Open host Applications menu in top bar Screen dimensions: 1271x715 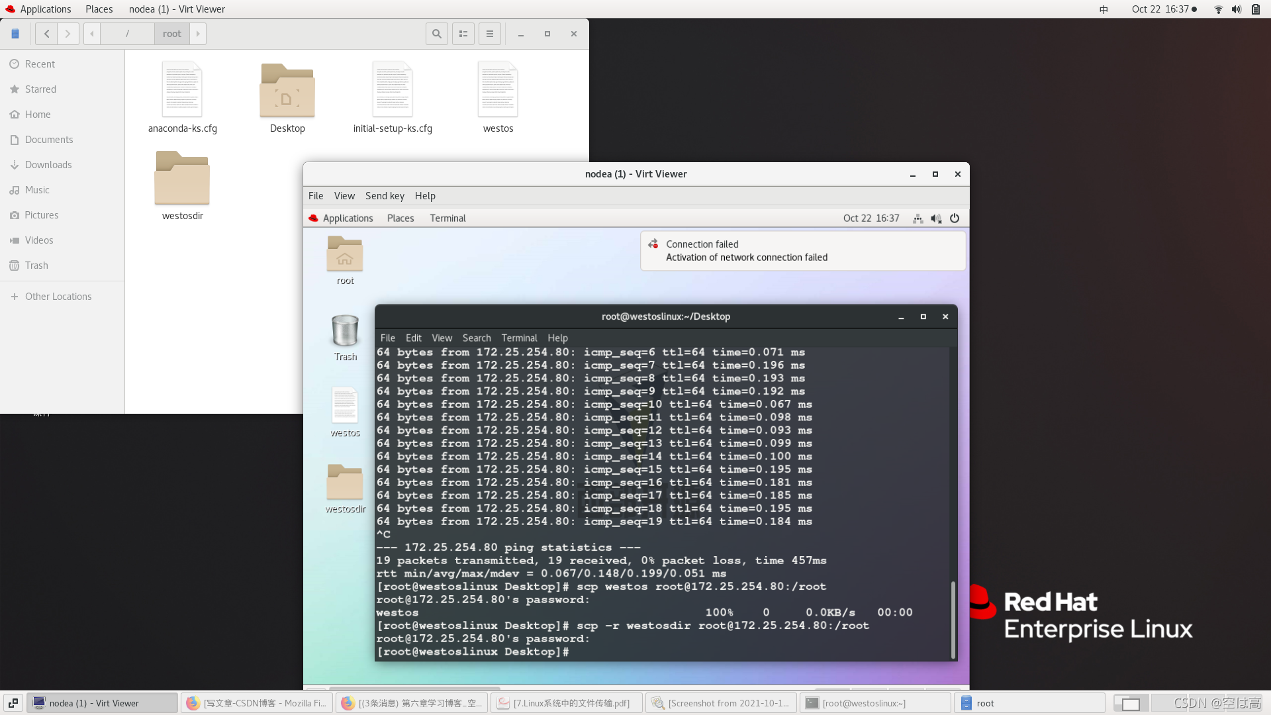(x=38, y=9)
